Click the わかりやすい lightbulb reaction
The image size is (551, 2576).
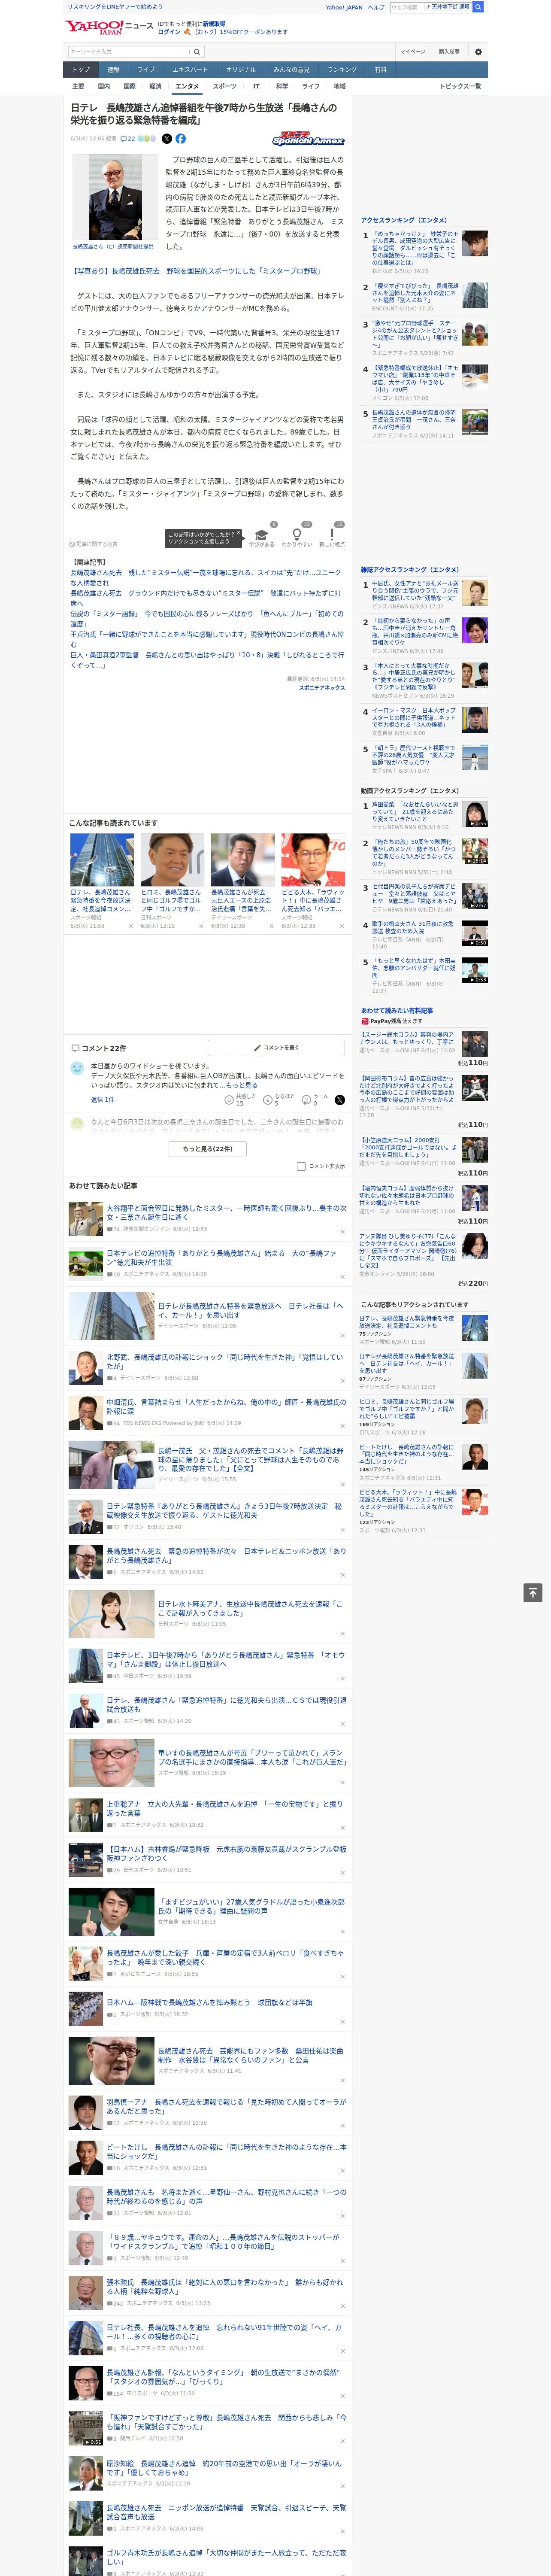coord(296,537)
